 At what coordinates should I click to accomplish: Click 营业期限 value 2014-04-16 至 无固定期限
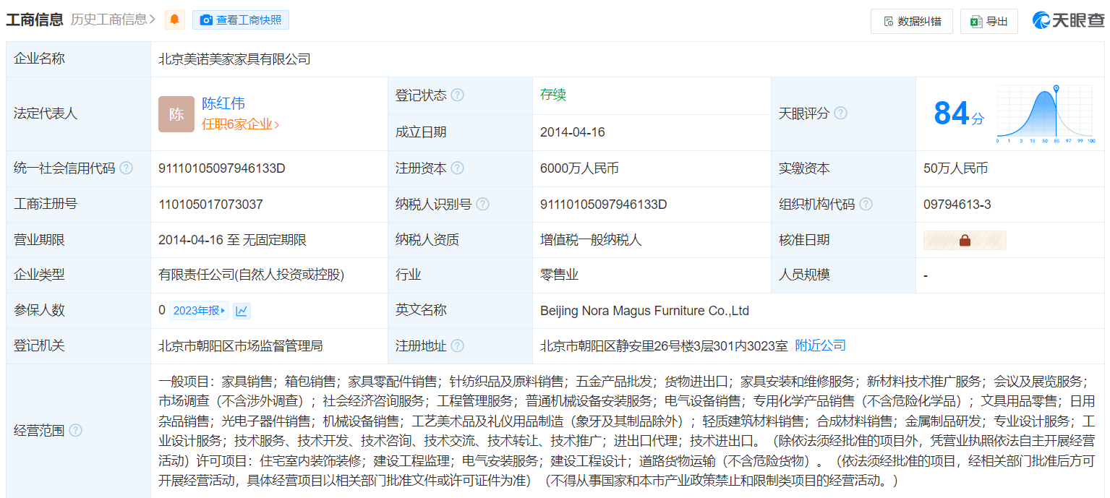pos(232,240)
